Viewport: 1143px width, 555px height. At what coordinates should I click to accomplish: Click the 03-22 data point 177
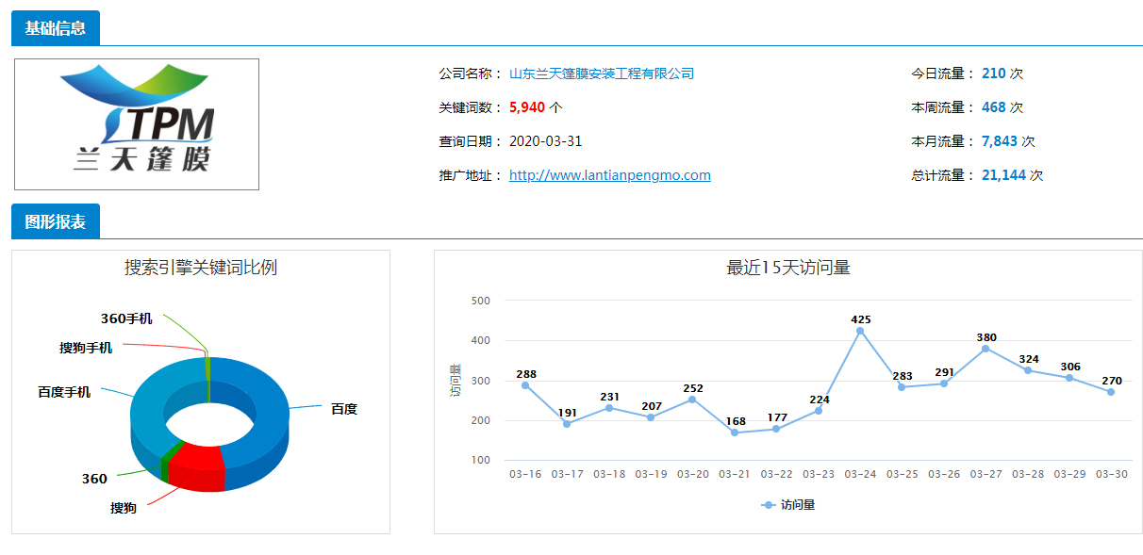[776, 430]
